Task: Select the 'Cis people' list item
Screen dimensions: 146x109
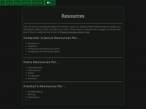Action: 34,76
